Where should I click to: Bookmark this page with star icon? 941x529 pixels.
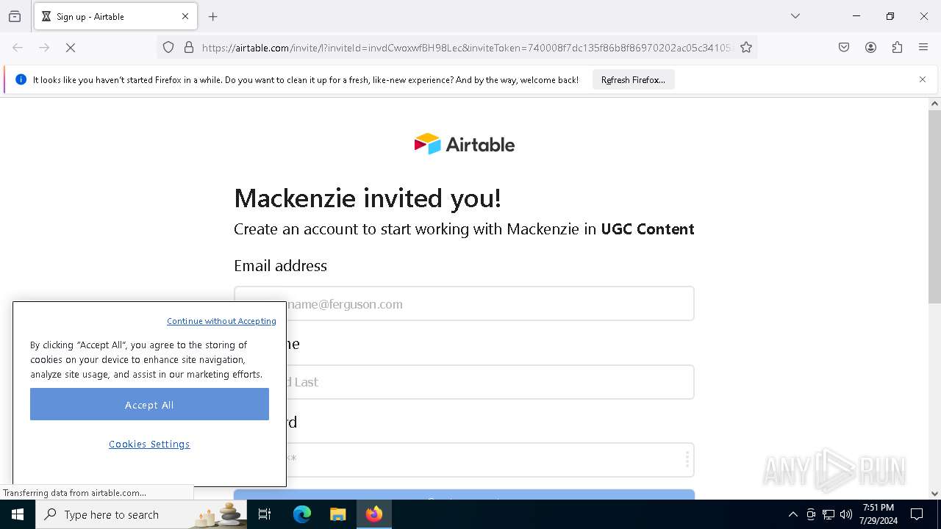[x=746, y=48]
